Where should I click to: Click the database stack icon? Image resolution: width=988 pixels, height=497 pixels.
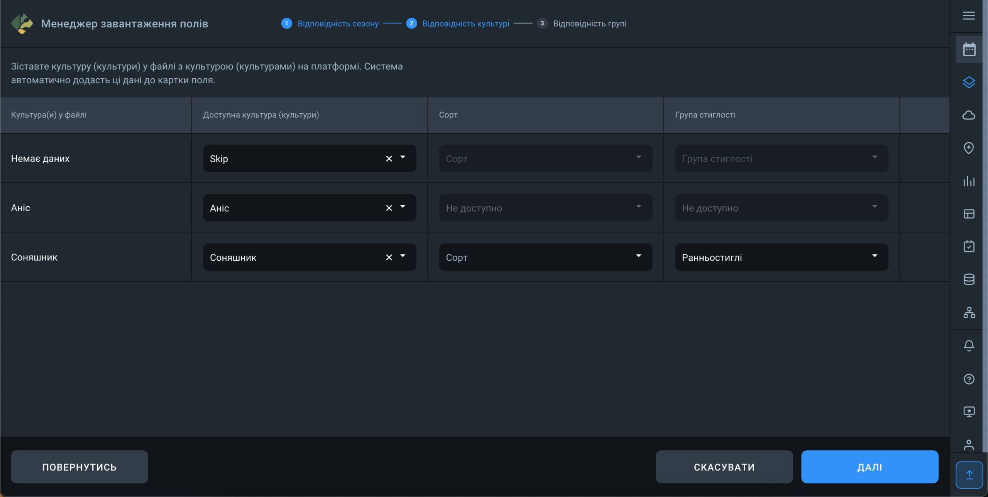[969, 279]
